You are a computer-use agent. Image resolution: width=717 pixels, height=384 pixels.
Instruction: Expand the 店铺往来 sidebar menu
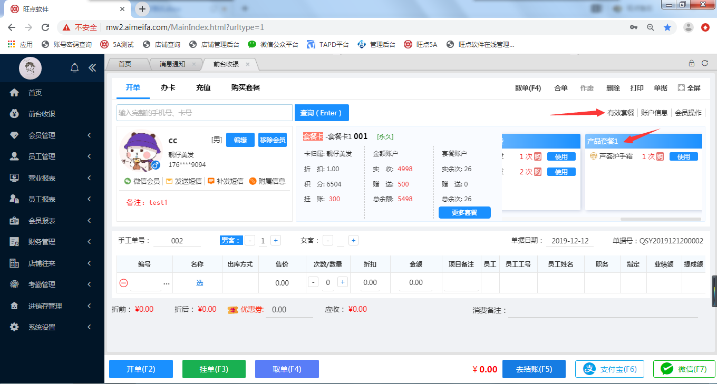pos(53,263)
